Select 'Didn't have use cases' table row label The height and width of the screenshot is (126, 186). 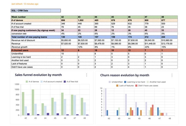[36, 67]
